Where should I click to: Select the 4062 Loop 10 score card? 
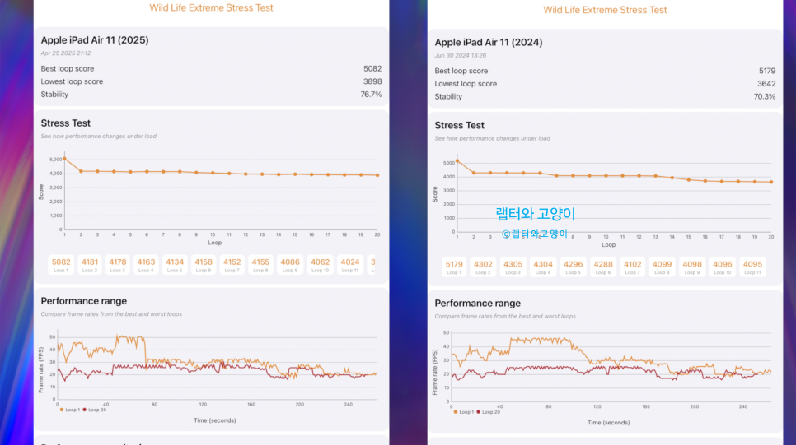pos(320,265)
